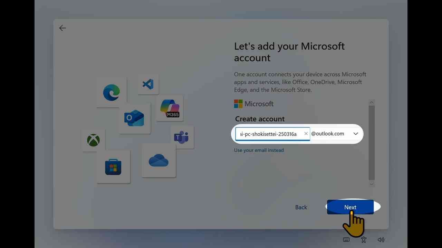Click the scrollbar down arrow
Viewport: 442px width, 248px height.
coord(372,184)
